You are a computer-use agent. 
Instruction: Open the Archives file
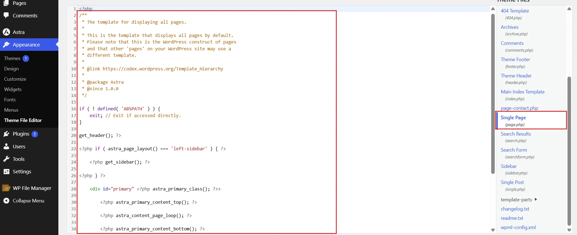509,27
